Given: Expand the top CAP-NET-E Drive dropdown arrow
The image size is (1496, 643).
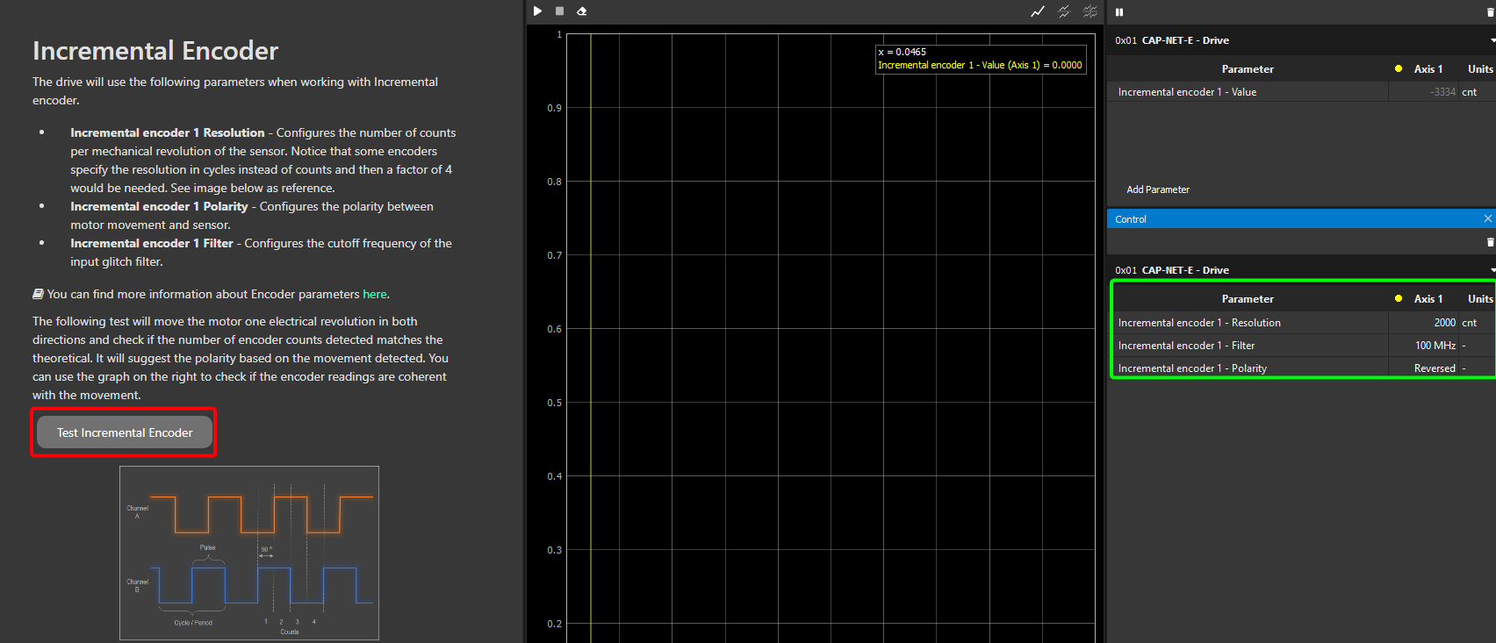Looking at the screenshot, I should point(1492,40).
